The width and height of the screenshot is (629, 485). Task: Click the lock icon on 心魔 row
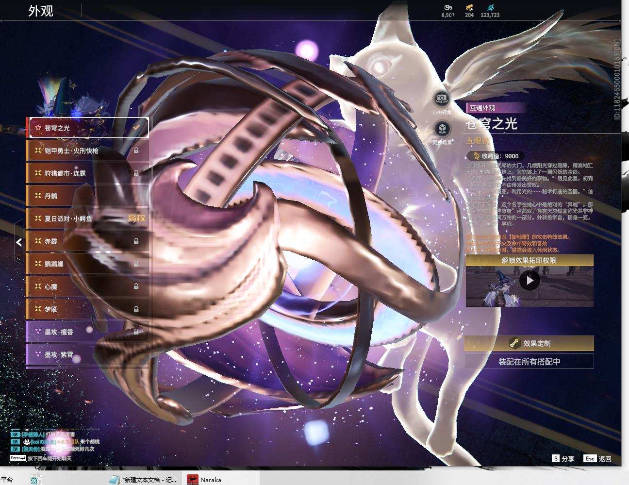click(x=136, y=286)
